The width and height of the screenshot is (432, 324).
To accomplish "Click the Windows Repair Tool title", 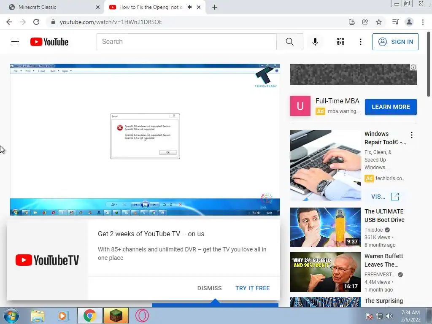I will pyautogui.click(x=385, y=138).
